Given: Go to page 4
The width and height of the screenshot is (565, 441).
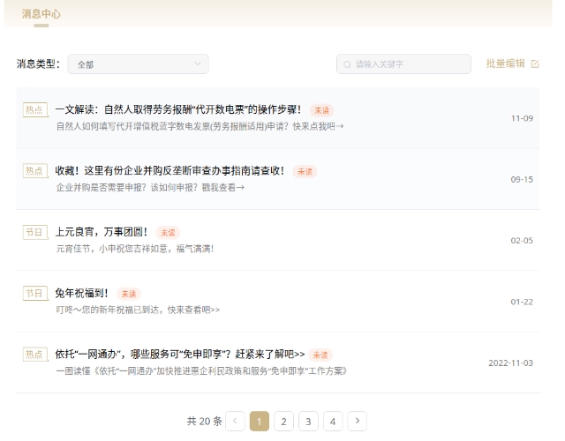Looking at the screenshot, I should click(333, 421).
